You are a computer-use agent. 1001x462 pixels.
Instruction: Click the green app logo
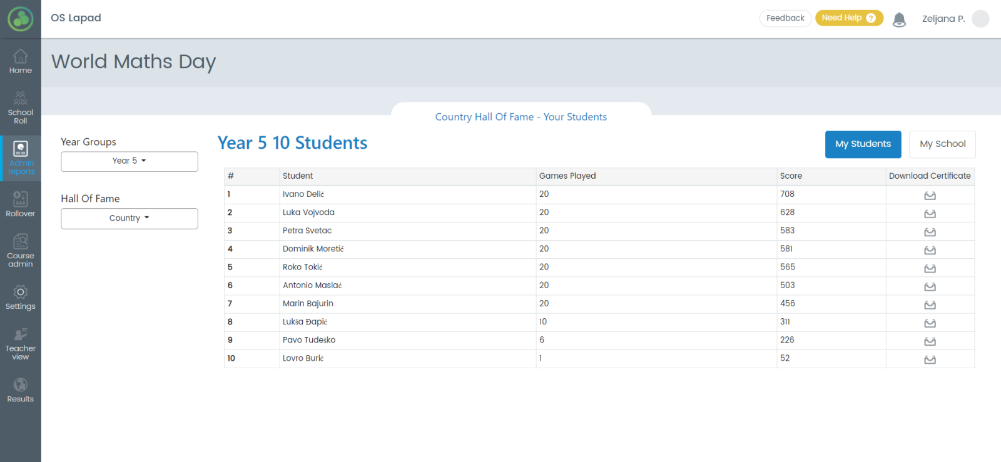[x=21, y=19]
